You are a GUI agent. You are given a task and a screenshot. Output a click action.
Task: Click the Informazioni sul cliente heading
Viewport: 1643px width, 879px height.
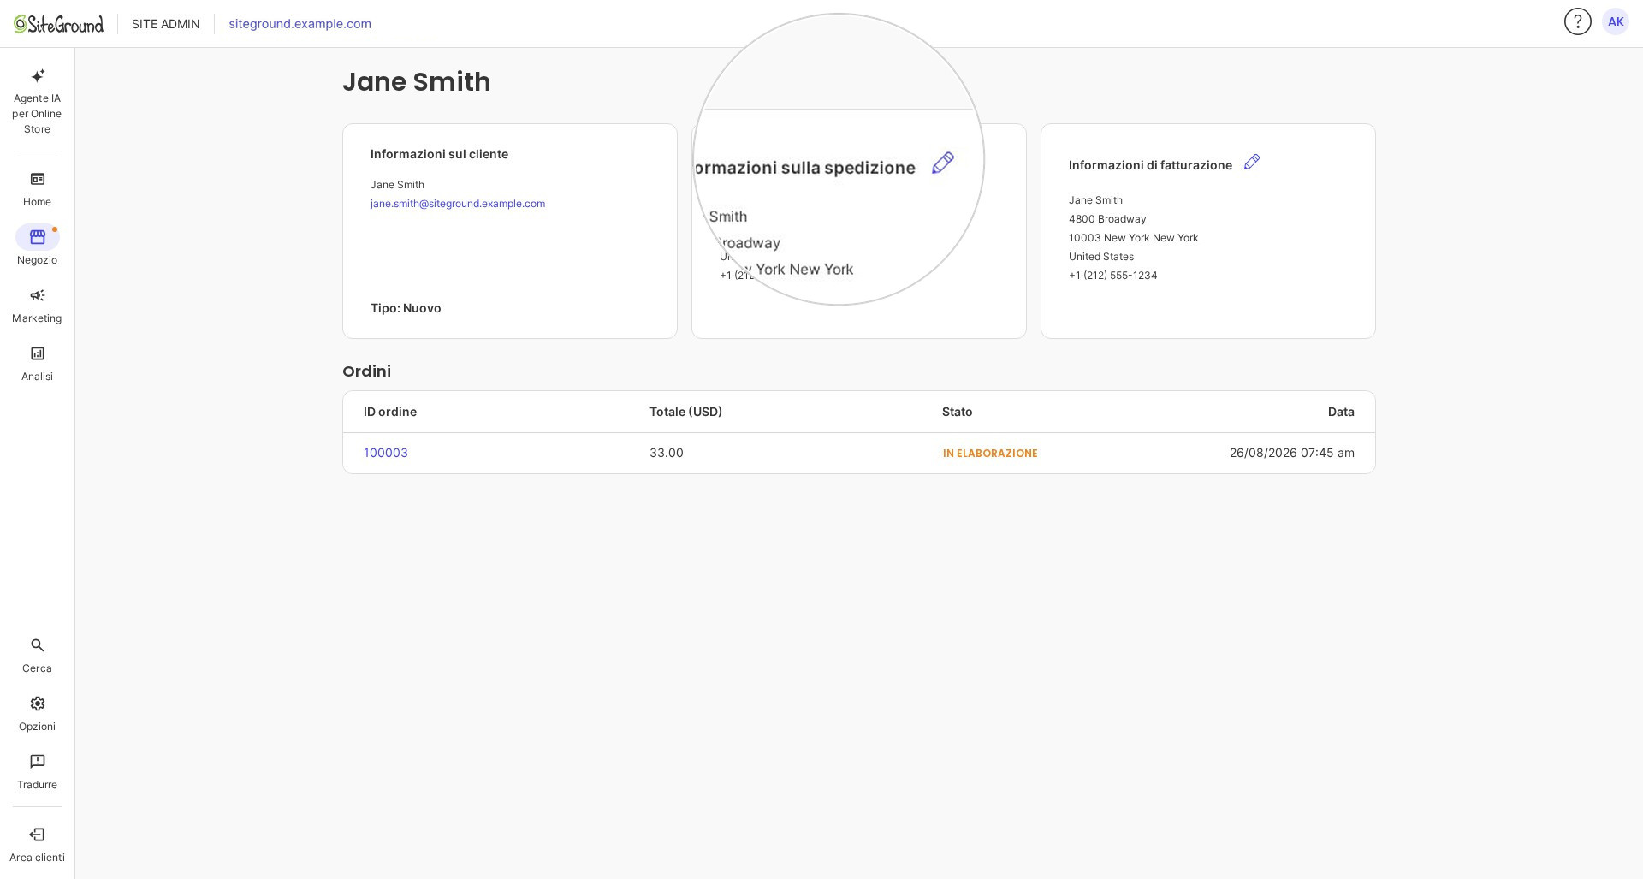[x=439, y=154]
